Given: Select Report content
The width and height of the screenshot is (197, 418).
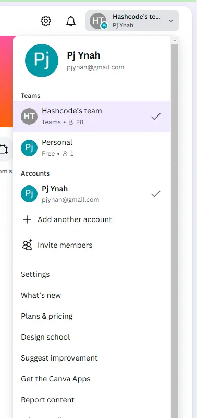Looking at the screenshot, I should pos(47,400).
